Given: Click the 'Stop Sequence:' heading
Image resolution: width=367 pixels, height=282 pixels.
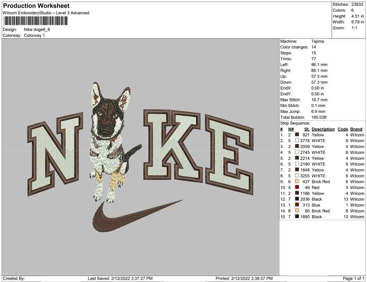Looking at the screenshot, I should click(x=295, y=123).
